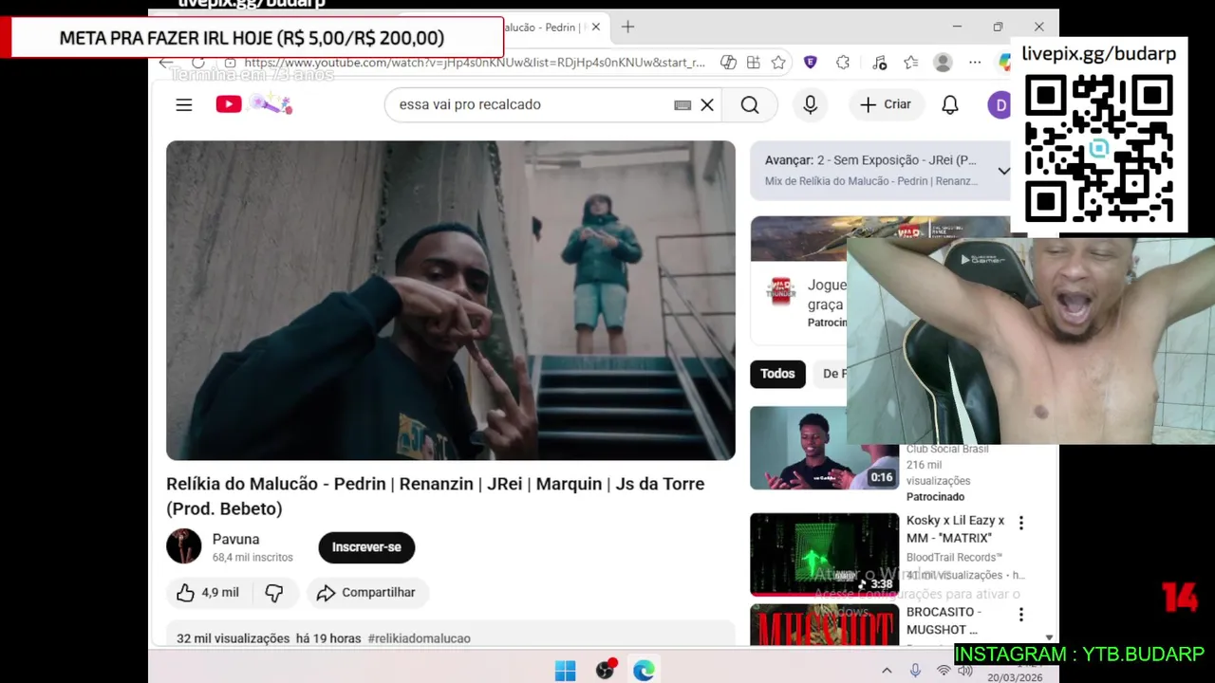Expand the Mix de Relíkia playlist panel
The width and height of the screenshot is (1215, 683).
[x=1003, y=171]
